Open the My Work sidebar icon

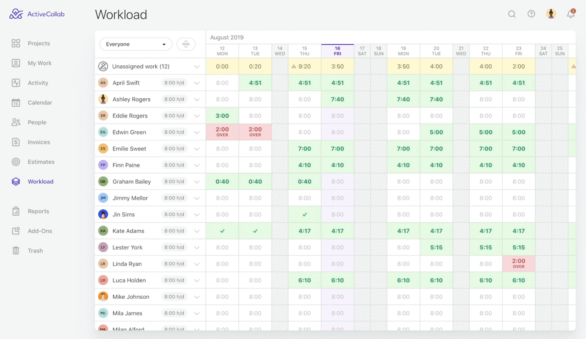[x=16, y=63]
